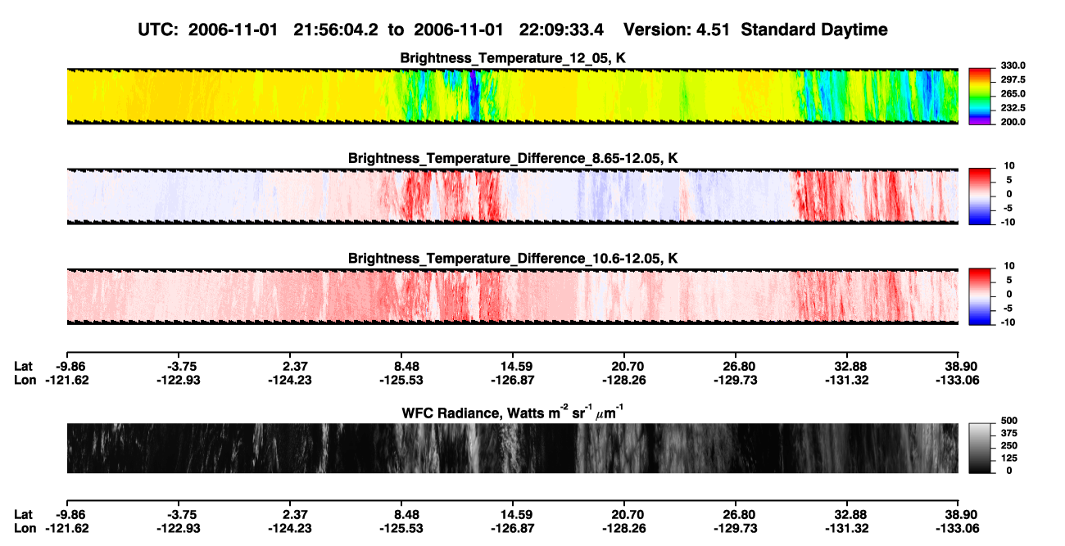The image size is (1065, 546).
Task: Click the rainbow color bar for Brightness Temperature
Action: [980, 95]
